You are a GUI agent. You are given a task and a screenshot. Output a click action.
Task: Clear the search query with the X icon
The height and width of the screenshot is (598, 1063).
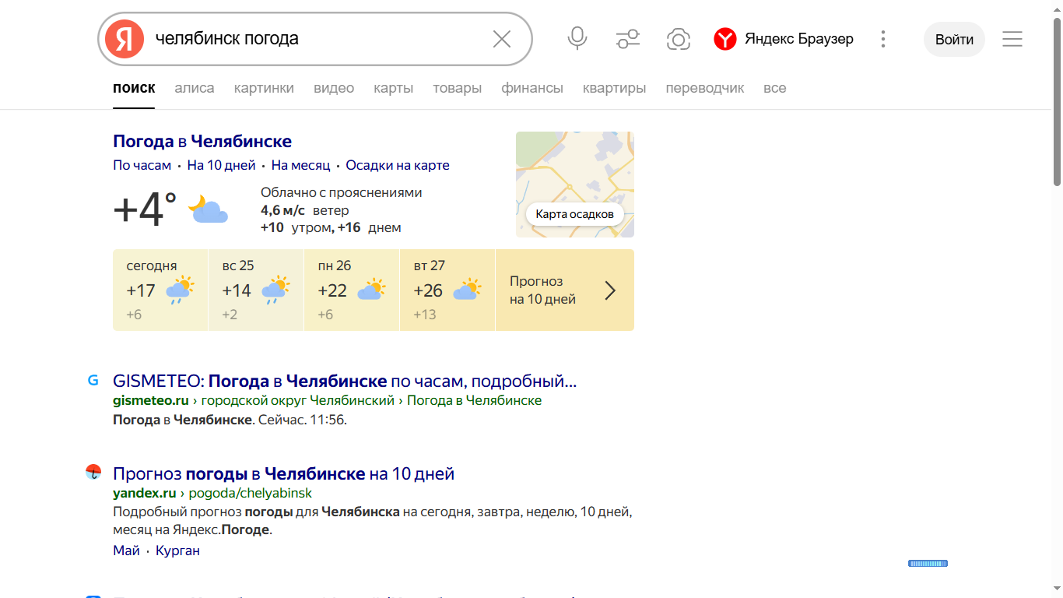502,39
